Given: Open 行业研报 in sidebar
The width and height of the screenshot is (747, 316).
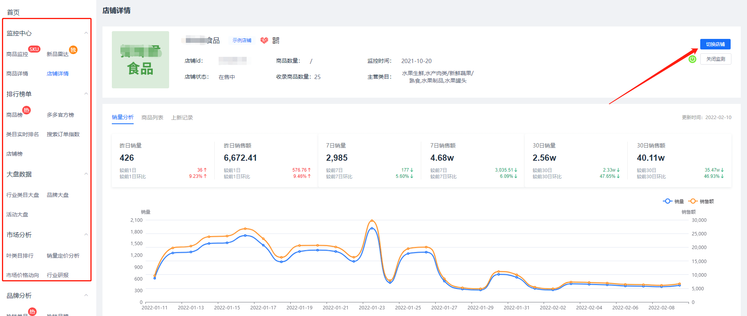Looking at the screenshot, I should tap(58, 275).
